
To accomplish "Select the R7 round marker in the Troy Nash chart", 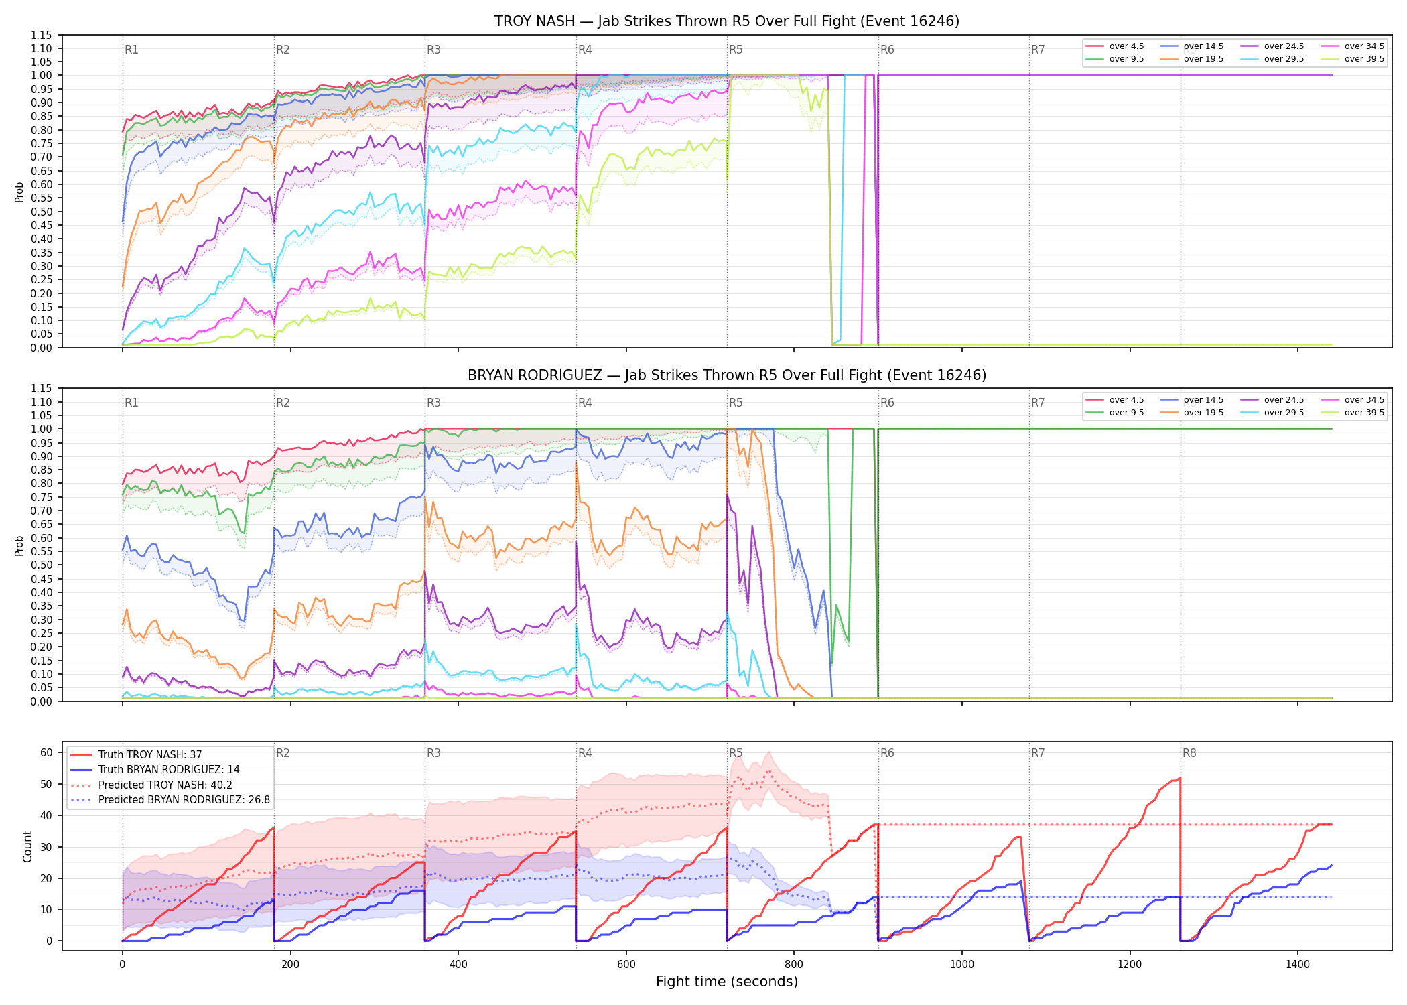I will coord(1038,50).
